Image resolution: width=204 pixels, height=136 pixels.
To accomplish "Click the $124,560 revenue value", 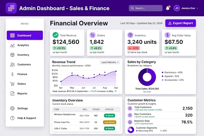I will click(x=66, y=42).
